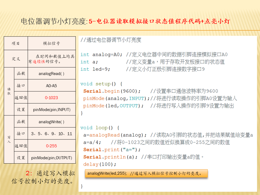Click the 'void setup() {' line

(101, 84)
